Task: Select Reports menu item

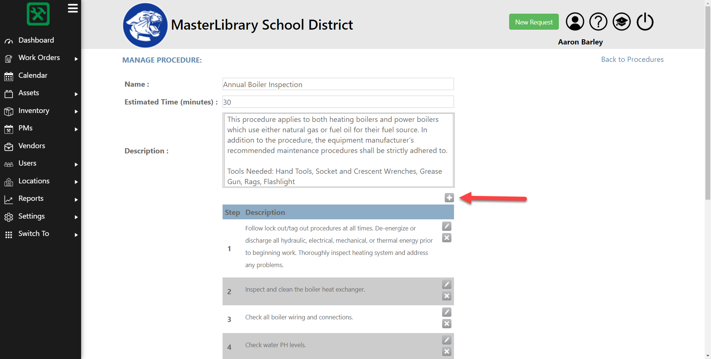Action: [31, 198]
